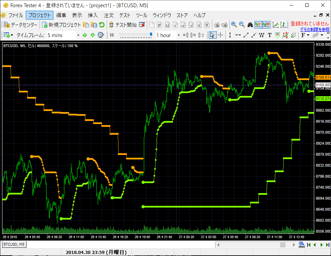Click the blank new order icon
The image size is (331, 256).
152,25
